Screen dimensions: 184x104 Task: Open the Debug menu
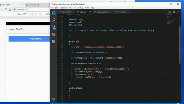[80, 8]
